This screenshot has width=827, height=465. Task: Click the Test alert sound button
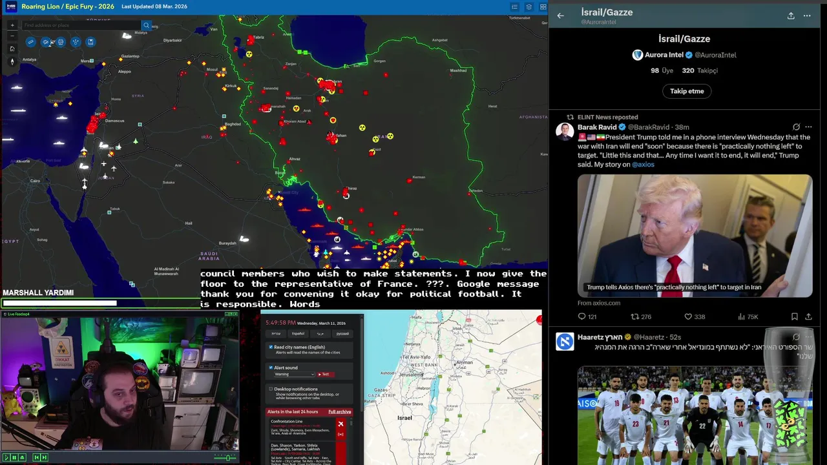click(326, 374)
